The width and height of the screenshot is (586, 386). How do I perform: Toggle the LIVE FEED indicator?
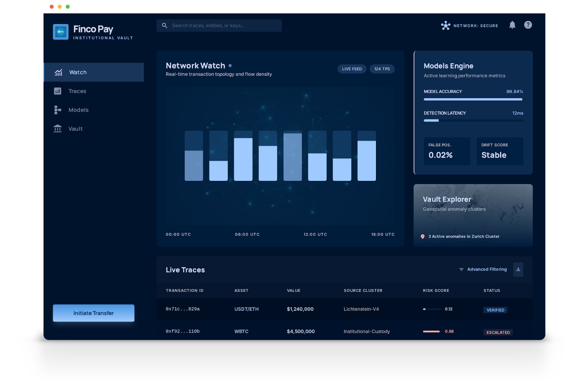[352, 68]
